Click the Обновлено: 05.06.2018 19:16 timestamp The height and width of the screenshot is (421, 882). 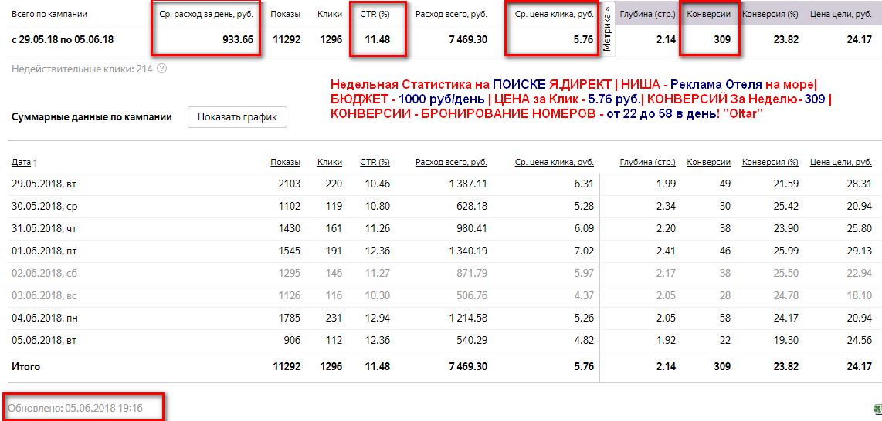coord(76,408)
